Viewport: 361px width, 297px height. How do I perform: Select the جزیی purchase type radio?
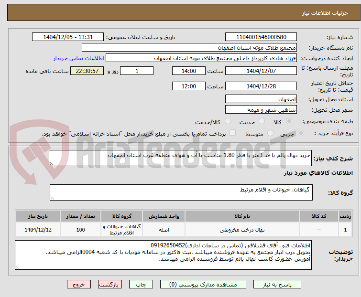pos(301,133)
